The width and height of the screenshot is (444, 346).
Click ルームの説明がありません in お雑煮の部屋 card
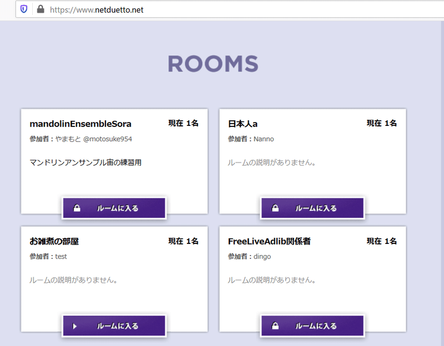coord(73,280)
